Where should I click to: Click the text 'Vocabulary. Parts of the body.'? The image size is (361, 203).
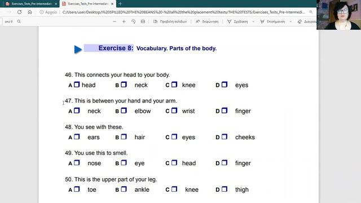pyautogui.click(x=177, y=48)
